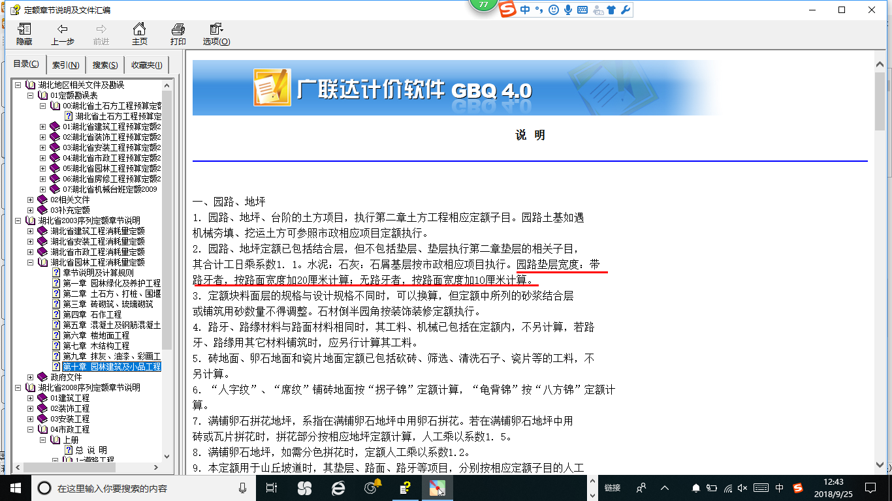This screenshot has width=892, height=501.
Task: Open the Windows Start menu
Action: coord(16,488)
